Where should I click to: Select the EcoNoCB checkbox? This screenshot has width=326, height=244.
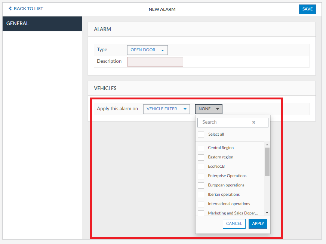pos(201,167)
